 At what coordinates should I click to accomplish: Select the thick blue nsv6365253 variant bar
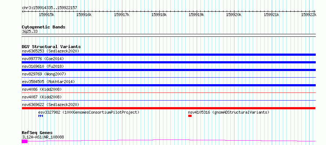pyautogui.click(x=168, y=55)
